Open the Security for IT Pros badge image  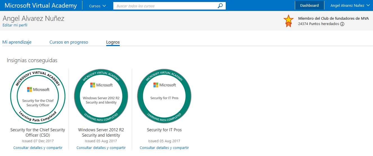(164, 96)
